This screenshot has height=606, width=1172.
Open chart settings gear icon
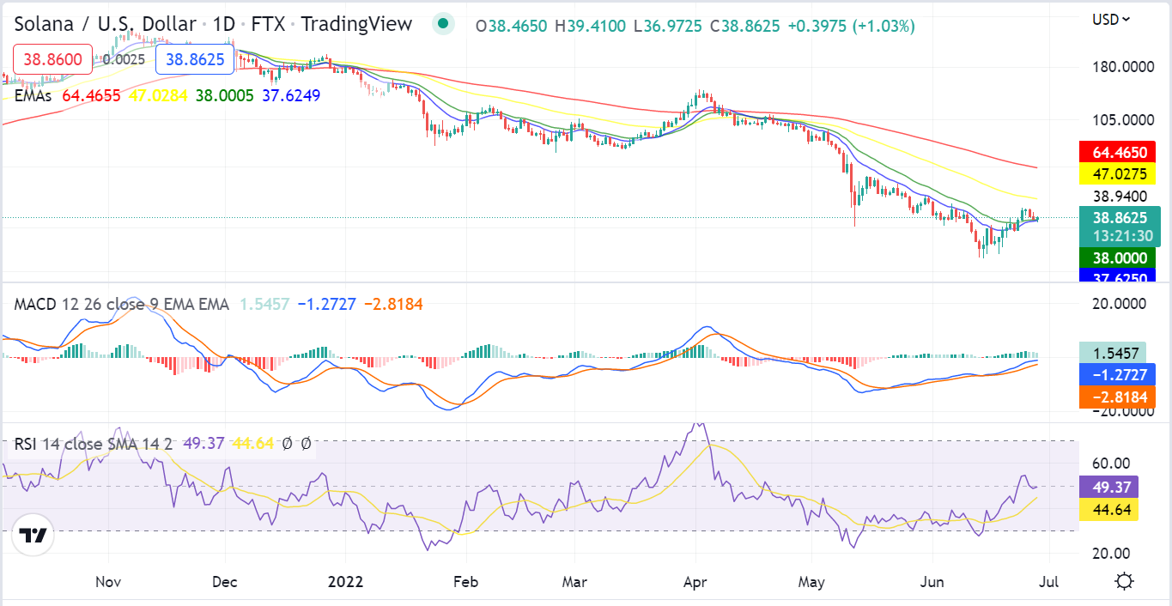(x=1125, y=581)
